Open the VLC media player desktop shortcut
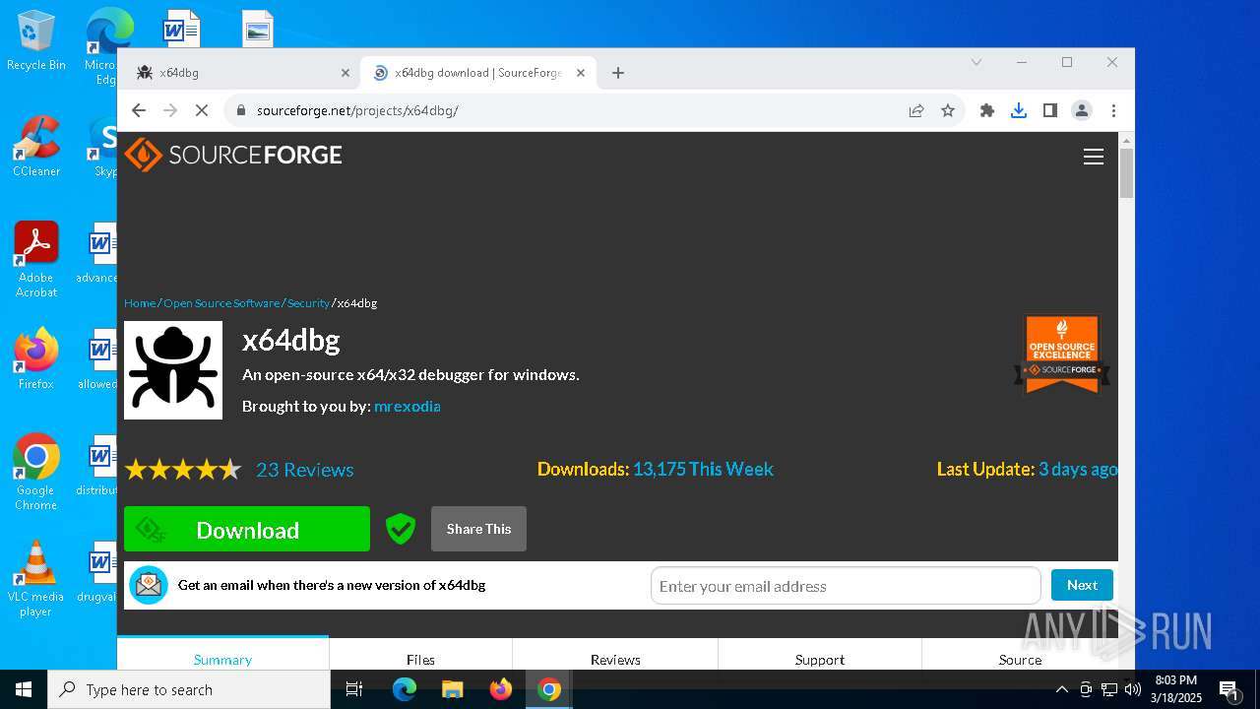The height and width of the screenshot is (709, 1260). [x=36, y=579]
